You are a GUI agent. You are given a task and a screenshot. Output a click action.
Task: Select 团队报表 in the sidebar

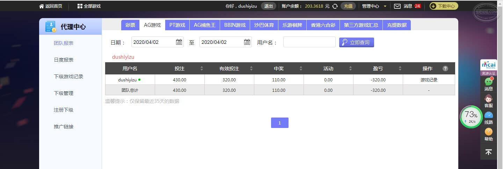[64, 43]
